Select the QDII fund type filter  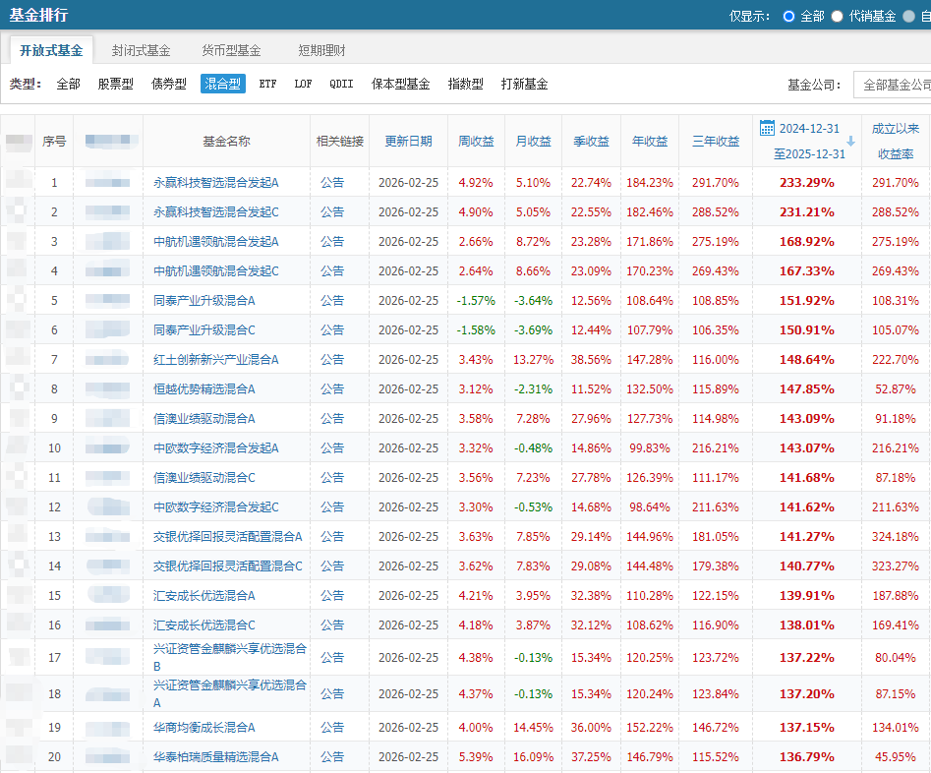(340, 85)
